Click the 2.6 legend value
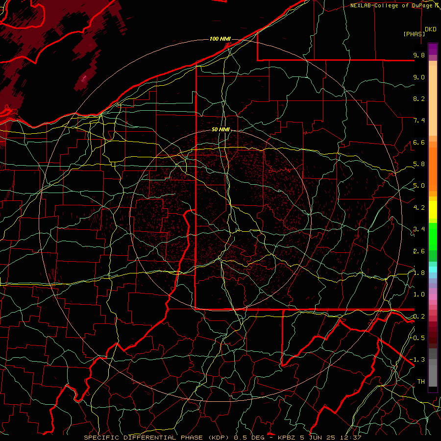The image size is (441, 441). coord(419,251)
